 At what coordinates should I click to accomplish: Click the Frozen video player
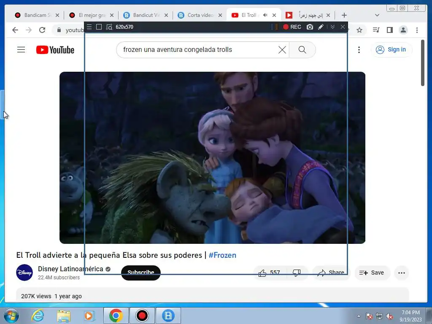[x=212, y=158]
